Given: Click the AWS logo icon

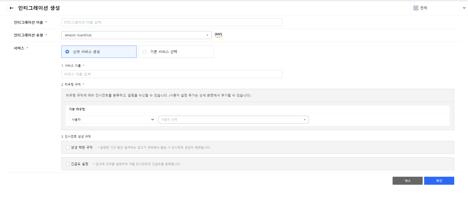Looking at the screenshot, I should 218,35.
